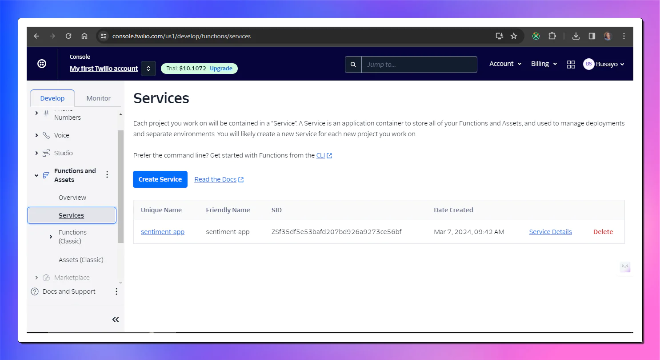This screenshot has width=660, height=360.
Task: Open the sentiment-app service link
Action: [x=163, y=232]
